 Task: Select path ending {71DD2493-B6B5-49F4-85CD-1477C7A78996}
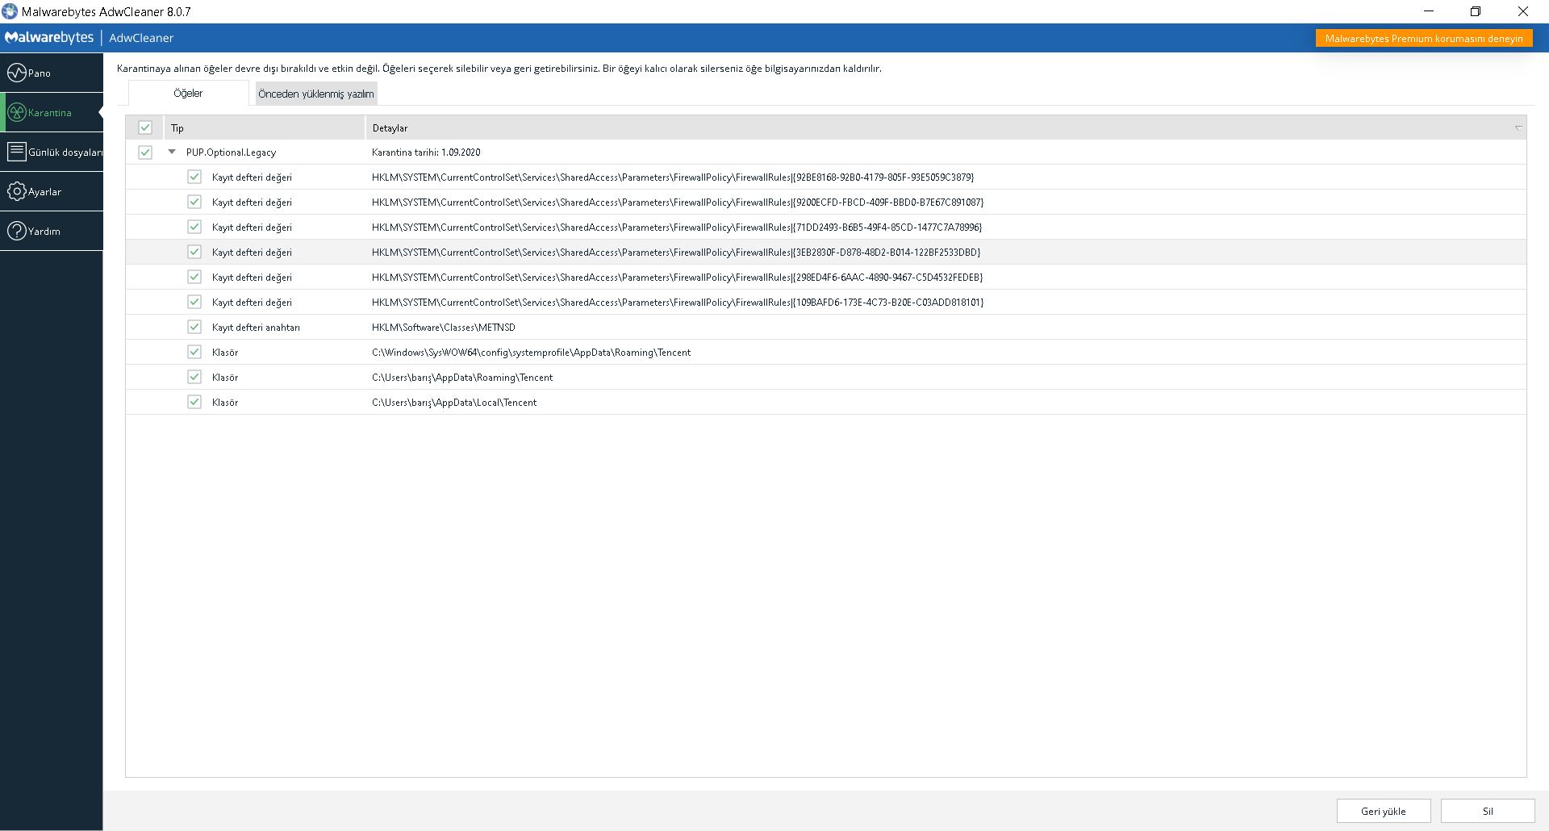tap(677, 228)
